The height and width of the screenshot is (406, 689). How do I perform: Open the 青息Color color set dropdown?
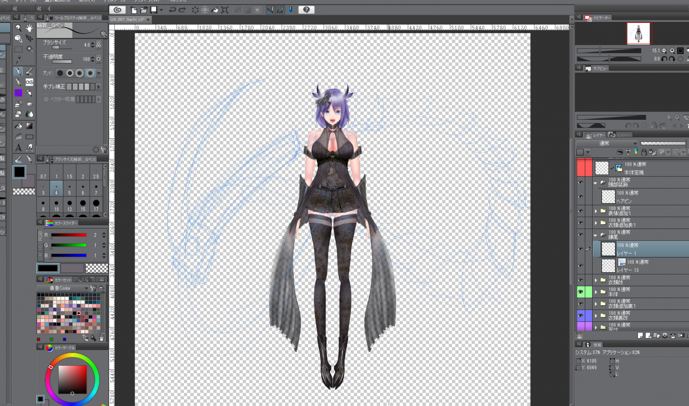[63, 288]
